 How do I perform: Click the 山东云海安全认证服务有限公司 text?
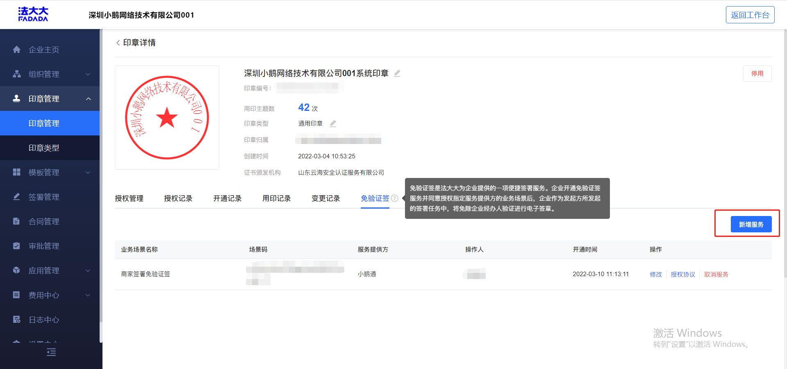click(x=341, y=173)
